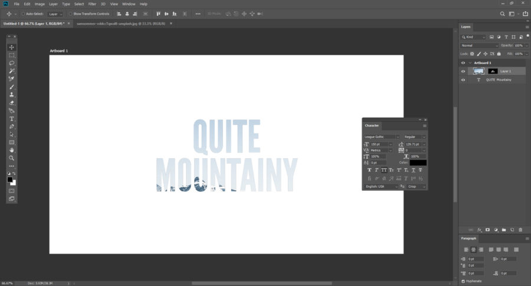Lock all layer attributes padlock icon

pyautogui.click(x=499, y=54)
